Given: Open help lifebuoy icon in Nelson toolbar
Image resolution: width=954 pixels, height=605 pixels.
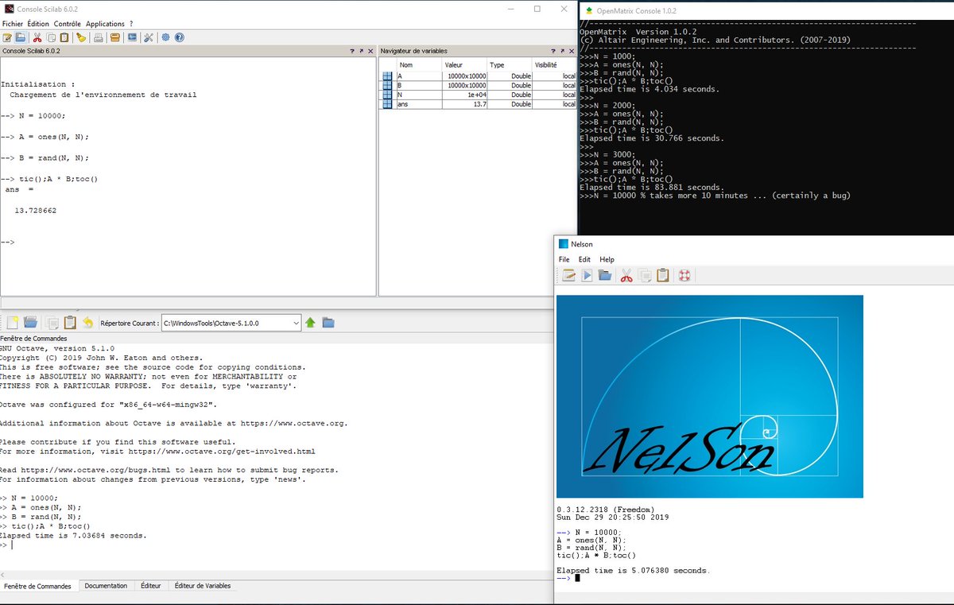Looking at the screenshot, I should (684, 275).
